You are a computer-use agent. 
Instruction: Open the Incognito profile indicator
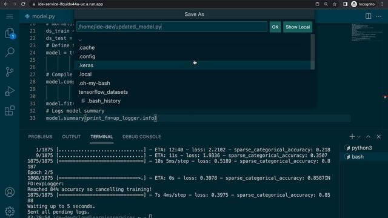click(x=363, y=4)
